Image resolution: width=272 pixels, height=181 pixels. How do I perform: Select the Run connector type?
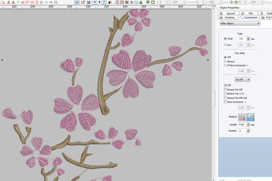point(225,45)
